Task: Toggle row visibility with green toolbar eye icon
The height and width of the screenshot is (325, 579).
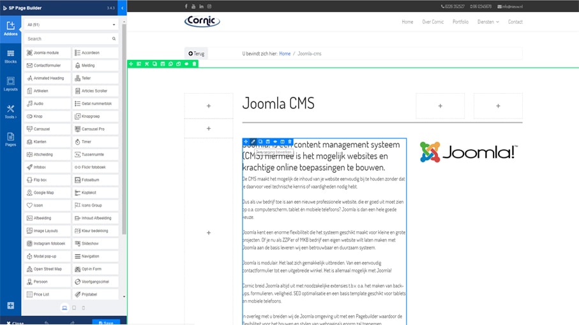Action: (x=186, y=64)
